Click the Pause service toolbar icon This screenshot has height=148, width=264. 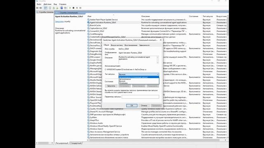[x=77, y=8]
